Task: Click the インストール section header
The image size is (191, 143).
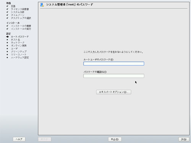Action: 13,23
